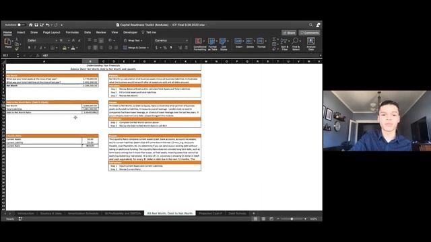Viewport: 431px width, 242px height.
Task: Click the Tell me search box
Action: [x=149, y=32]
